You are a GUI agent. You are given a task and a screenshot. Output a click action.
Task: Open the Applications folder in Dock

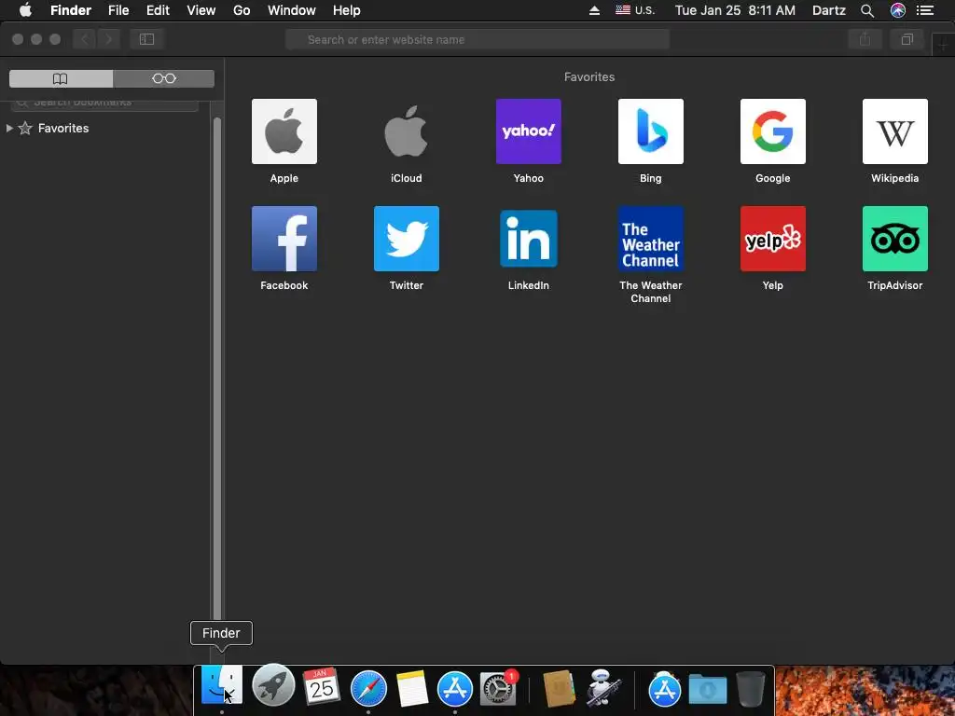[664, 689]
